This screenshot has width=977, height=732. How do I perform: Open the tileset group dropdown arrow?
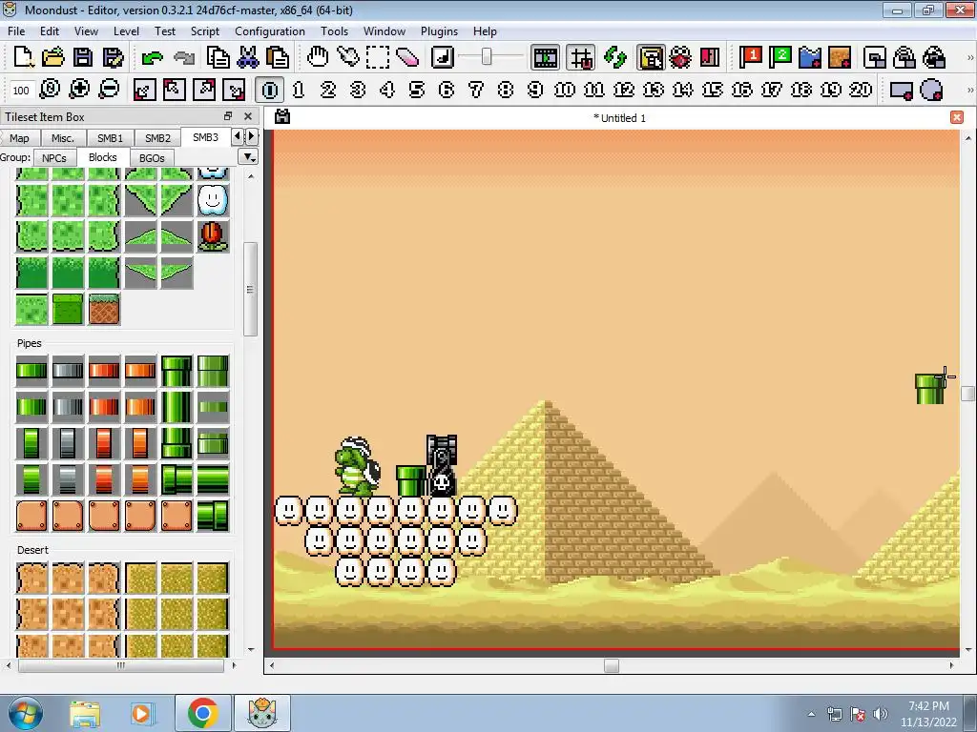tap(249, 157)
